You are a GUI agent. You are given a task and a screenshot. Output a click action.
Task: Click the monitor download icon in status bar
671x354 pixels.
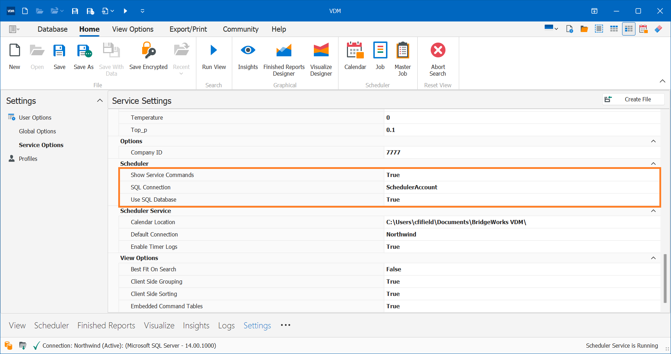(23, 346)
